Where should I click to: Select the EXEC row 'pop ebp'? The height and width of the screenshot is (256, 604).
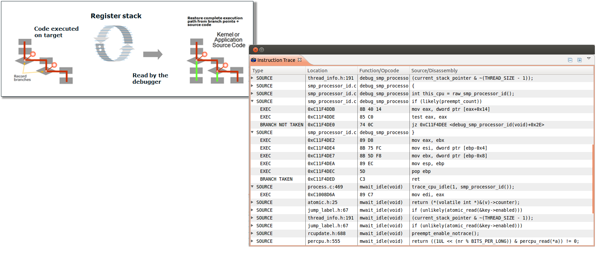(265, 171)
